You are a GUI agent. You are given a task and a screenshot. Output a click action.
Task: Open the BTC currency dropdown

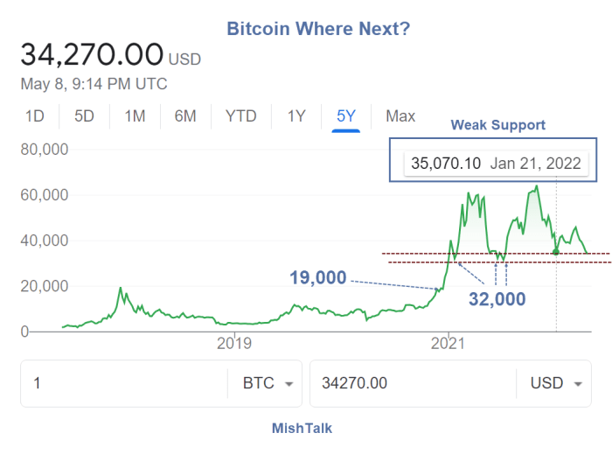[x=265, y=383]
